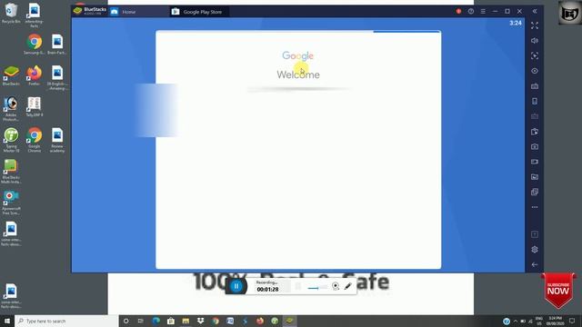
Task: Open Dropbox from the taskbar
Action: [200, 321]
